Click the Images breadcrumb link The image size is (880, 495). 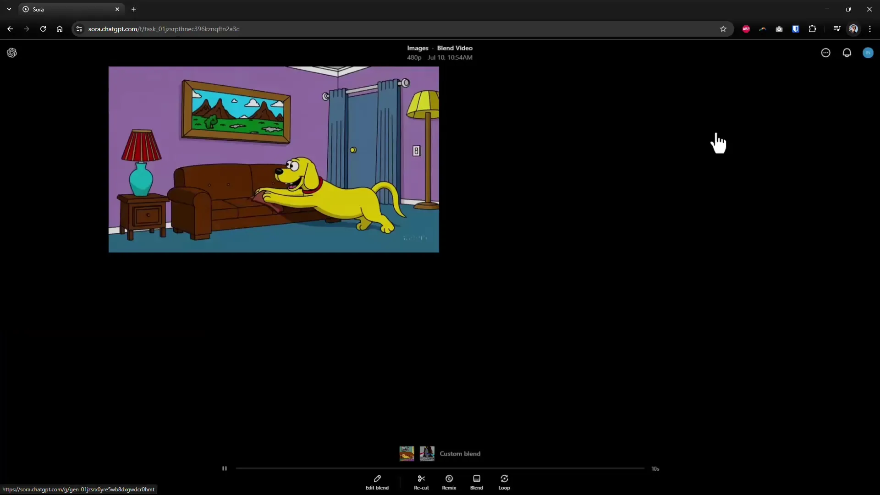pos(418,48)
